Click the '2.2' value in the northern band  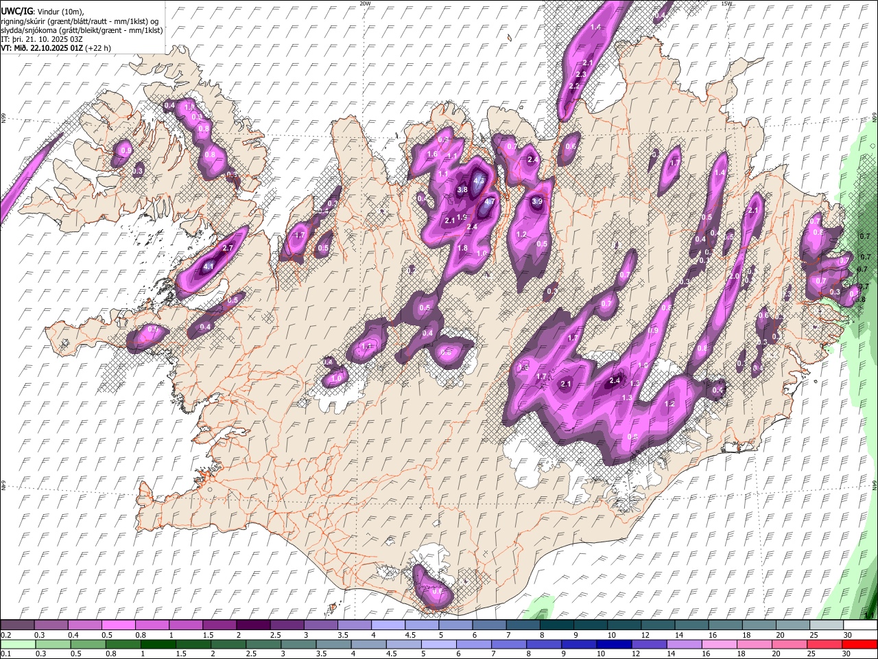(575, 86)
